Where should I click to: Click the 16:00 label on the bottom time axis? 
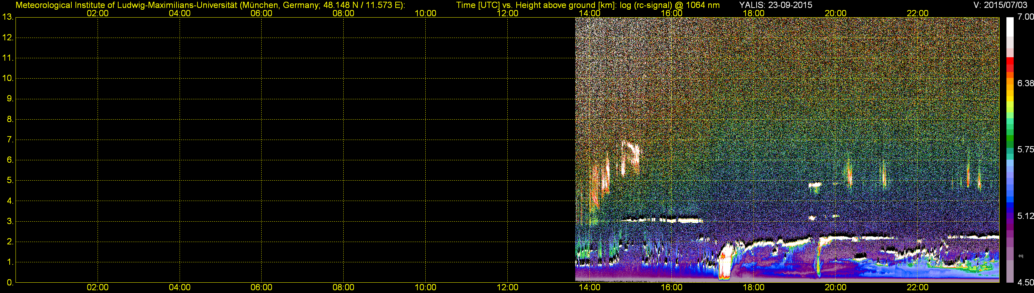click(x=671, y=287)
